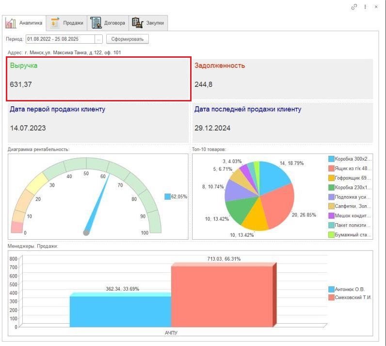This screenshot has width=386, height=346.
Task: Click the blue 62,05% gauge legend swatch
Action: point(167,197)
